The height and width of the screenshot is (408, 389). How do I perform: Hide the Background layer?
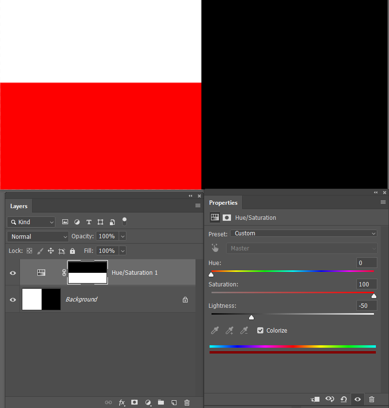click(x=13, y=300)
